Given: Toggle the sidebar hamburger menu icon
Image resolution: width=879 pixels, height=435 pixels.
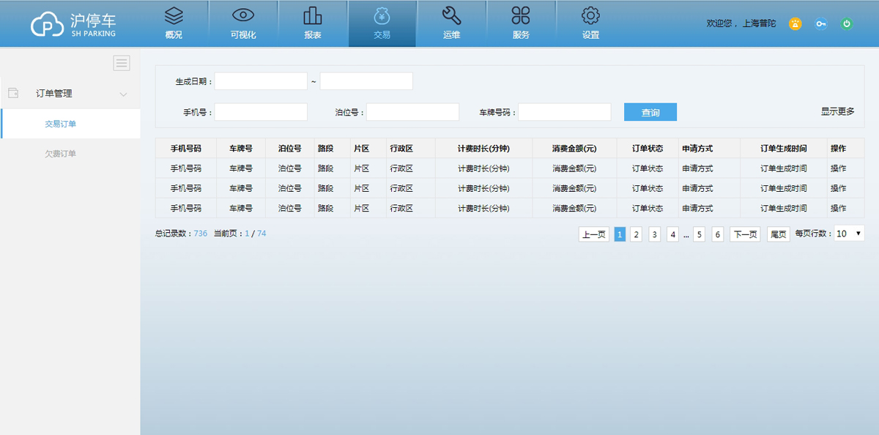Looking at the screenshot, I should point(122,63).
